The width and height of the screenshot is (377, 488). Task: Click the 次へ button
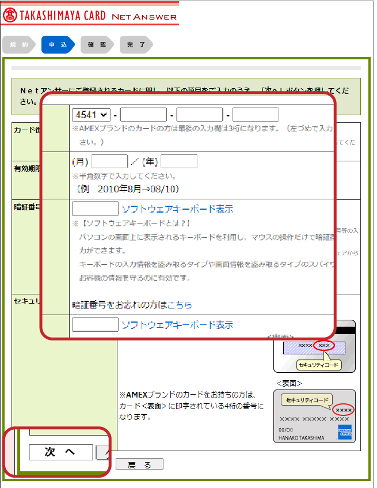point(61,452)
